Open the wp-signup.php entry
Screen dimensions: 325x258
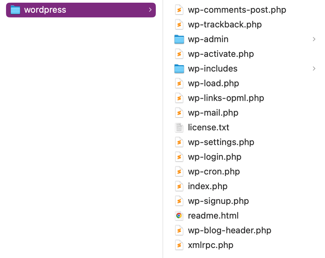coord(218,201)
